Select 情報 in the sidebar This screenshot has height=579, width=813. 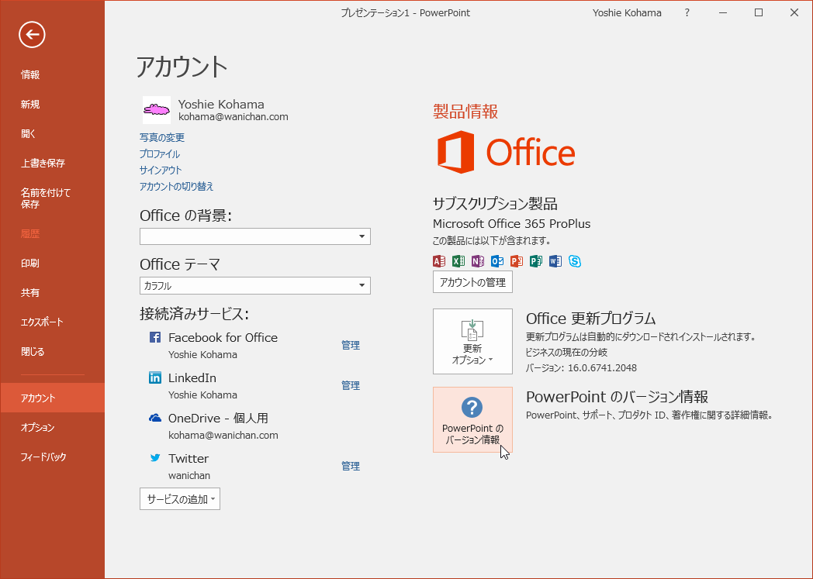[x=30, y=74]
